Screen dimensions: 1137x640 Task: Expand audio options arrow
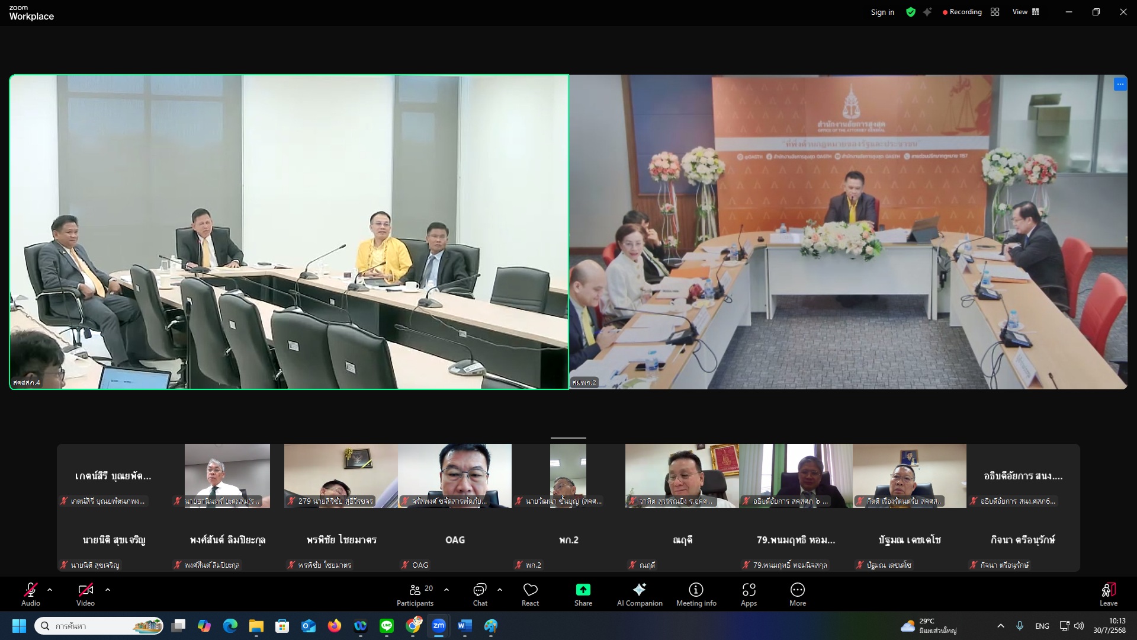tap(50, 590)
